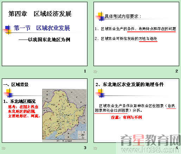Click slide number 1 label
The width and height of the screenshot is (181, 154).
pos(85,71)
